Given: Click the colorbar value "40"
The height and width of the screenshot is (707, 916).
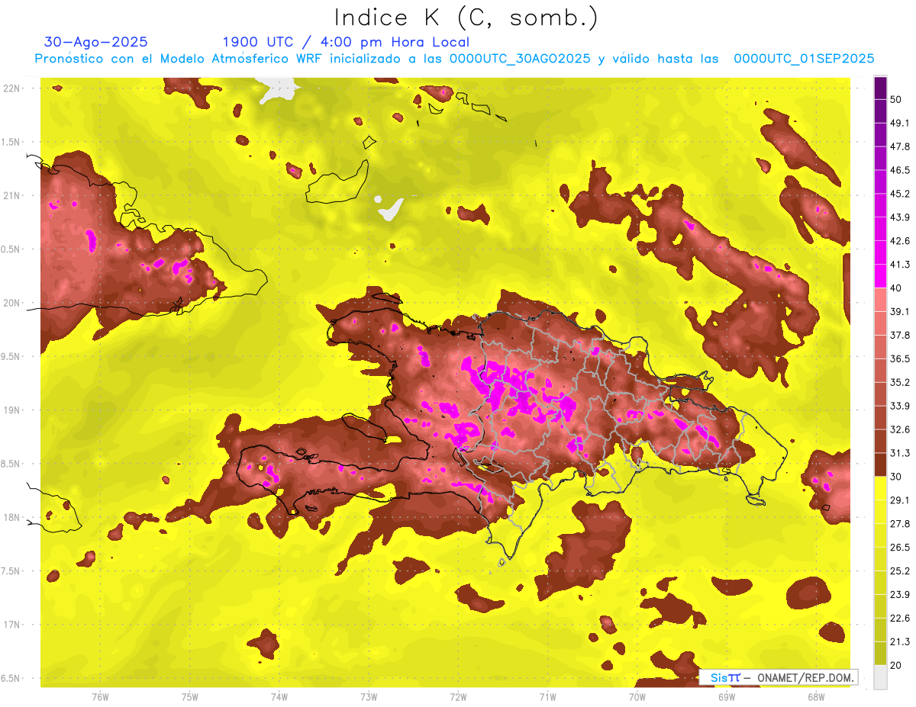Looking at the screenshot, I should click(x=896, y=288).
